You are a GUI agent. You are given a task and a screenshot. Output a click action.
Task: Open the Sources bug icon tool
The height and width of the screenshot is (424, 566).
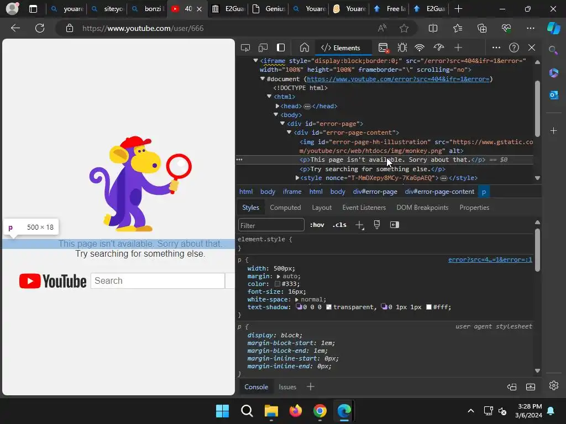click(x=402, y=47)
